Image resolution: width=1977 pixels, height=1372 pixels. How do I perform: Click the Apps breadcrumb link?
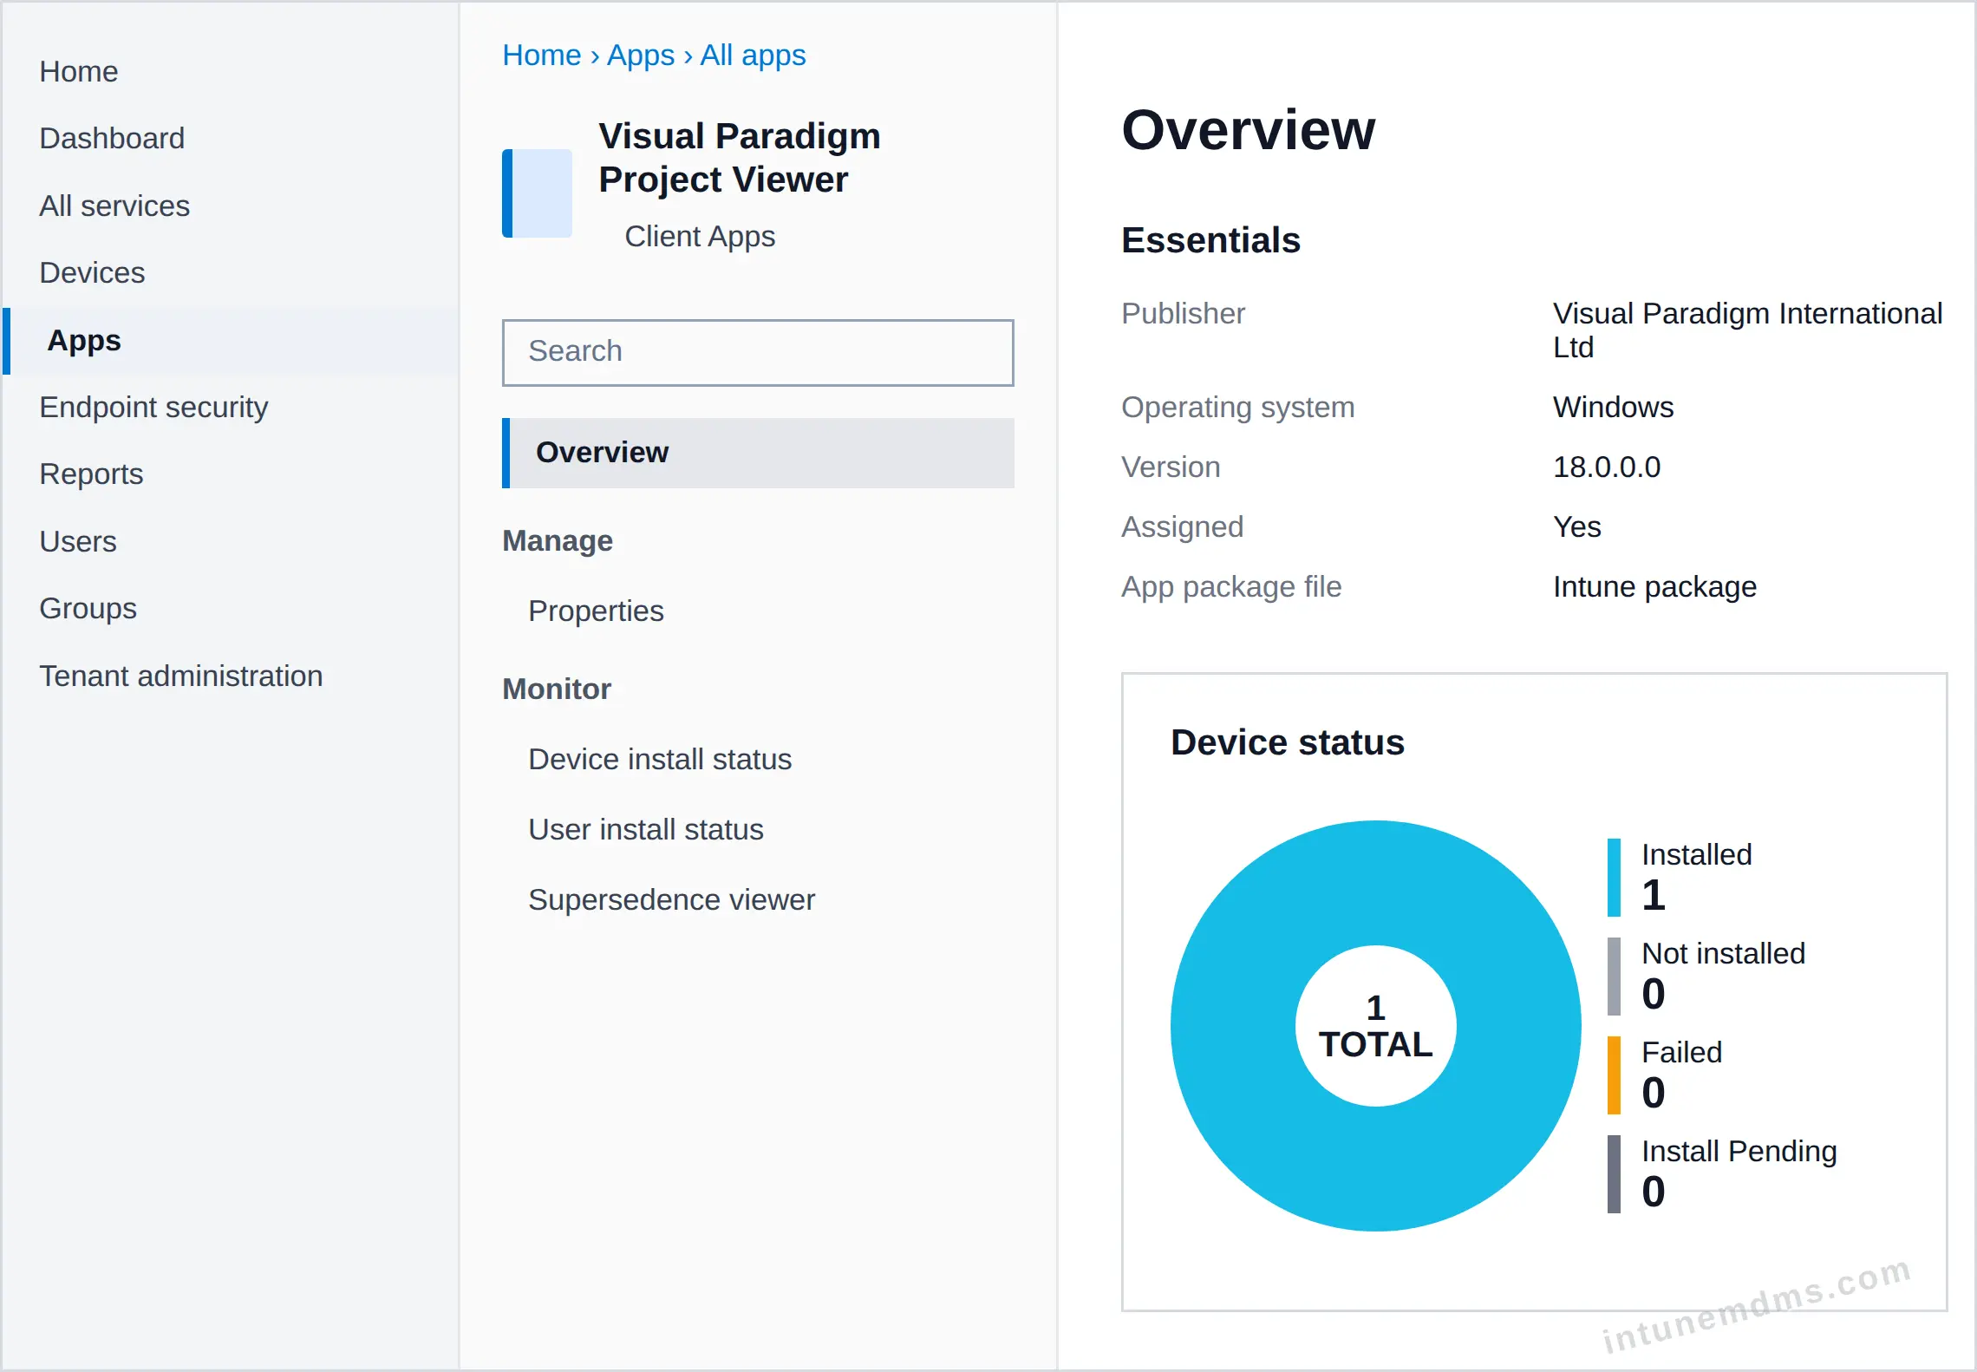[641, 56]
